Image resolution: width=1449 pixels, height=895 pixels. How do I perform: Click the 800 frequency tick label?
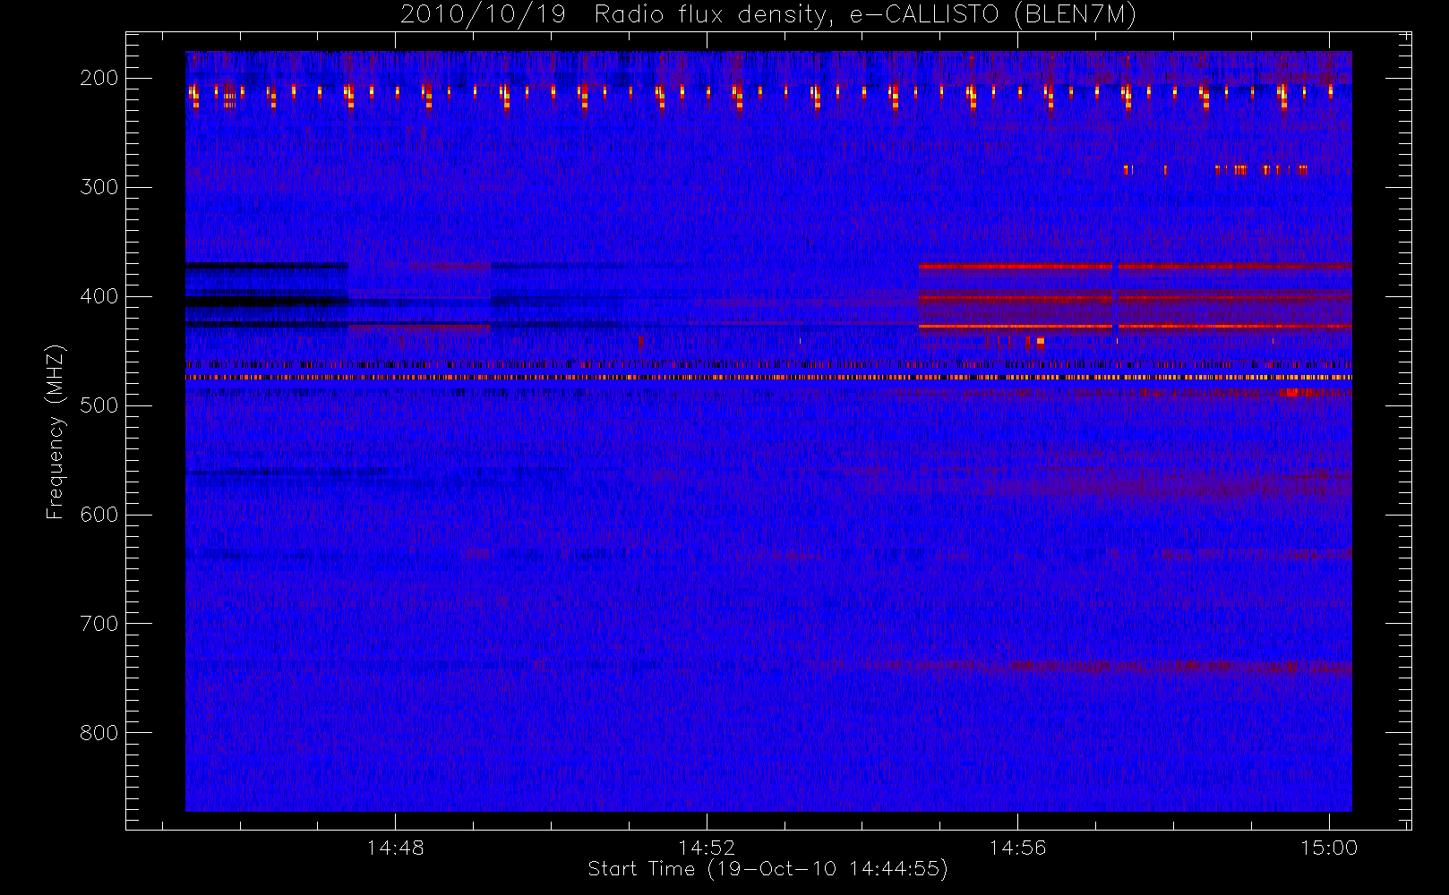coord(99,733)
